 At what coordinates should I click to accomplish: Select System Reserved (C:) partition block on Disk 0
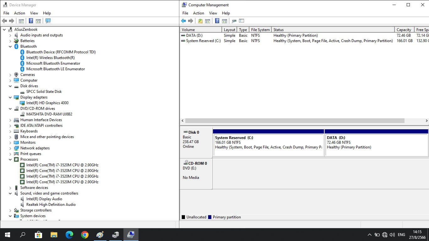point(268,142)
